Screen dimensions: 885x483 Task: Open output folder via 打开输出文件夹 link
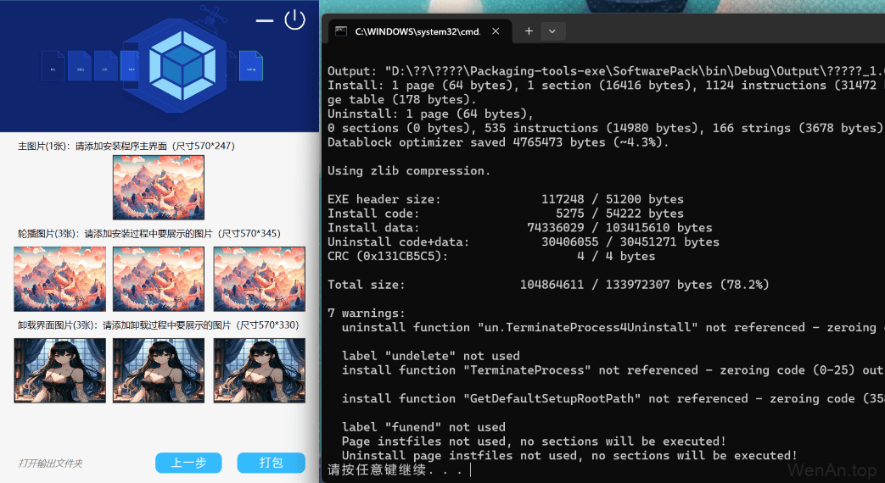51,464
